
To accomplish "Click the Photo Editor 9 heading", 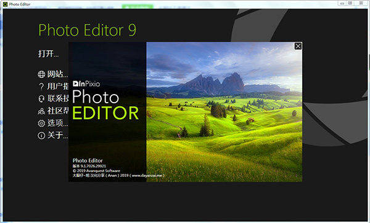I will point(88,30).
